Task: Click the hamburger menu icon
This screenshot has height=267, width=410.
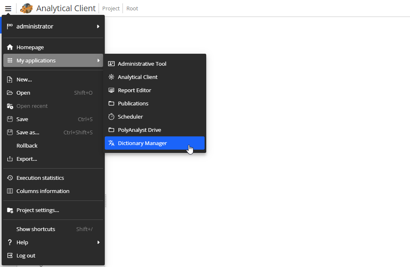Action: pyautogui.click(x=8, y=8)
